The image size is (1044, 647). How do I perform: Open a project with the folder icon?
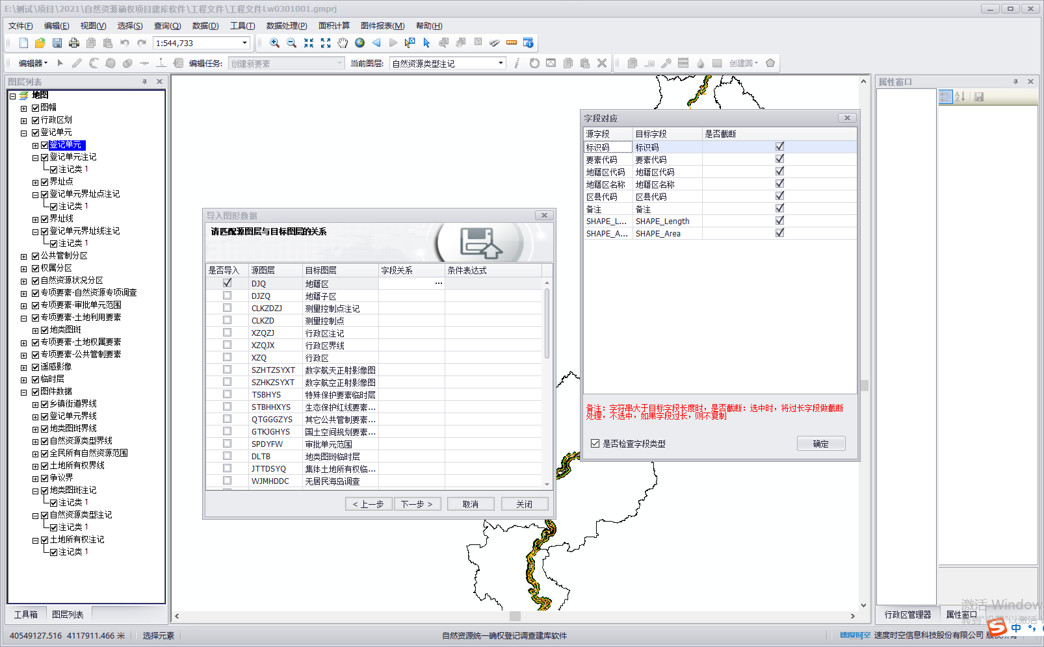coord(40,43)
